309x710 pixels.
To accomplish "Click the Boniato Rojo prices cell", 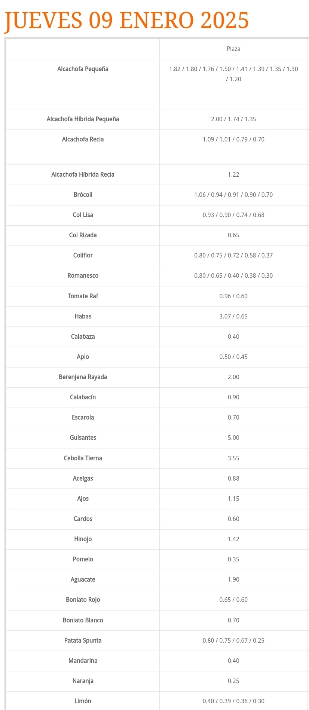I will coord(233,600).
